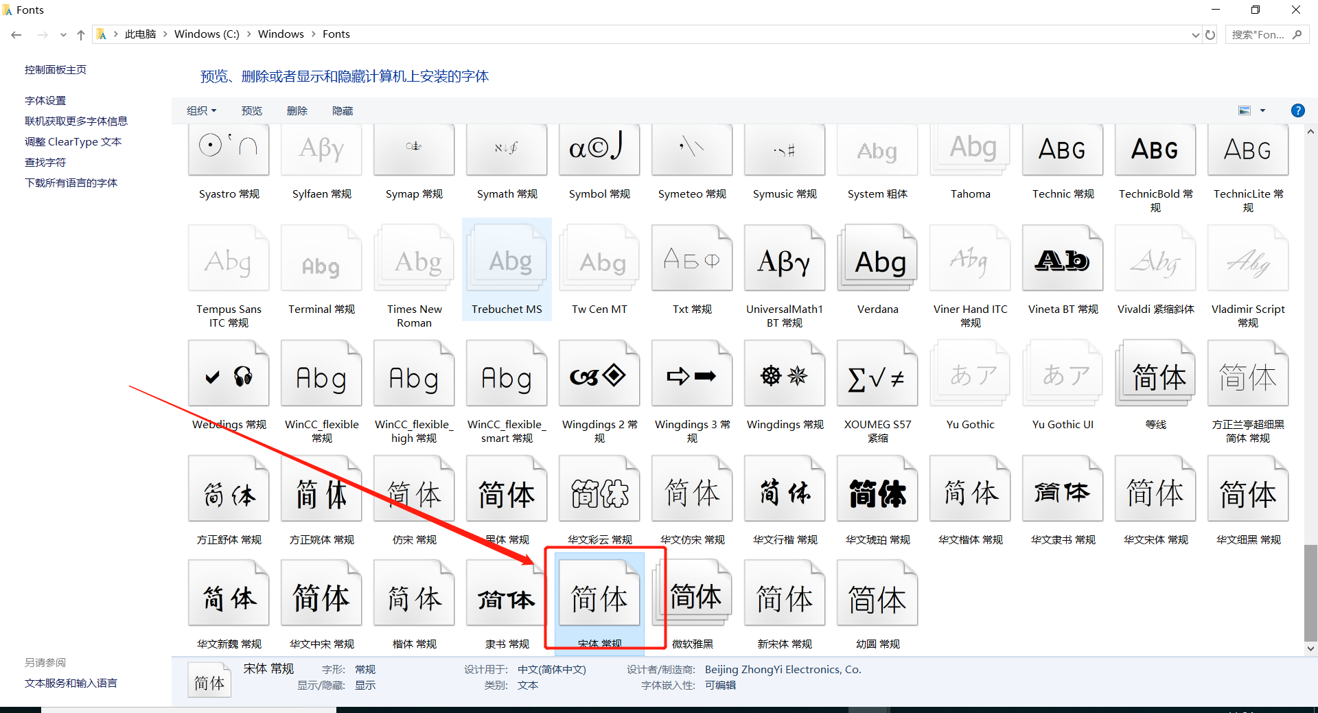The width and height of the screenshot is (1318, 713).
Task: Select the Viner Hand ITC font icon
Action: tap(970, 258)
